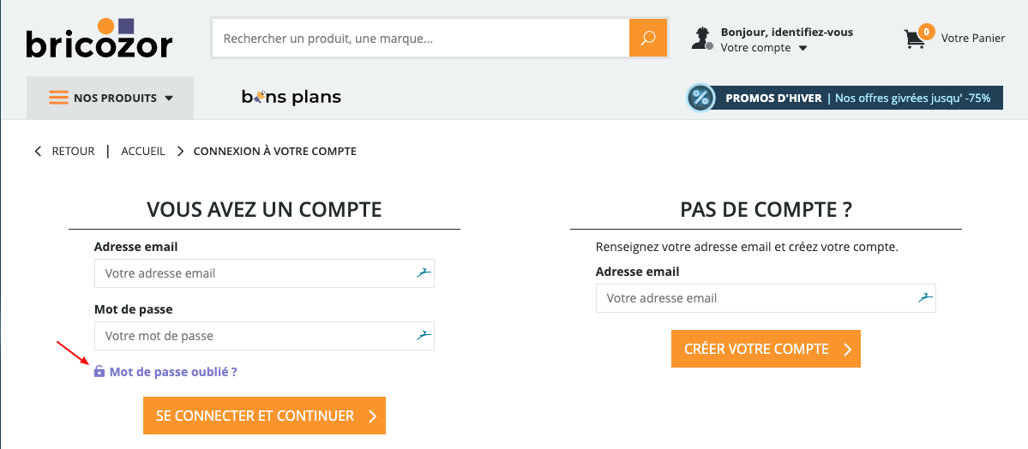The height and width of the screenshot is (449, 1028).
Task: Open the bons plans menu item
Action: [x=292, y=98]
